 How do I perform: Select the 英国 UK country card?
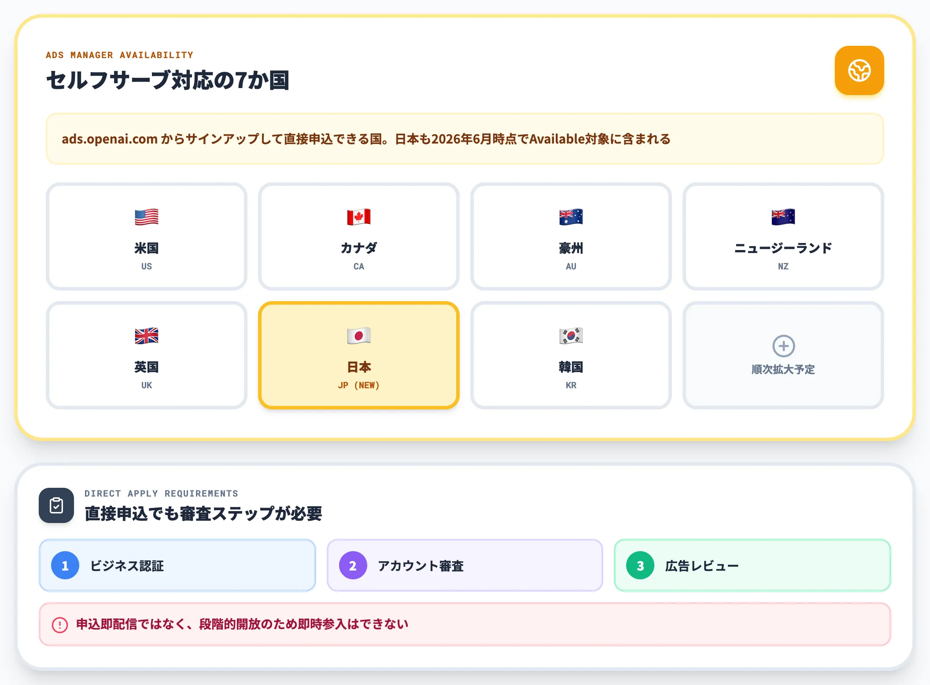[147, 355]
